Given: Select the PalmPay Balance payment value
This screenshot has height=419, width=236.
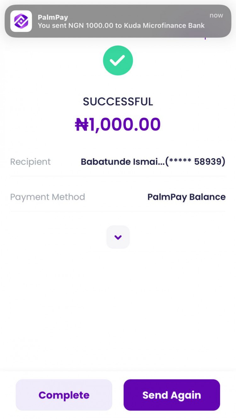Looking at the screenshot, I should [186, 197].
